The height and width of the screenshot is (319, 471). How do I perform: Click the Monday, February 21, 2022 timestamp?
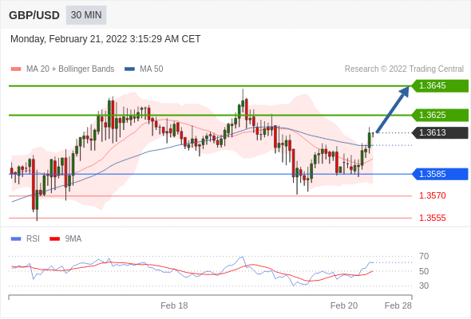[105, 39]
